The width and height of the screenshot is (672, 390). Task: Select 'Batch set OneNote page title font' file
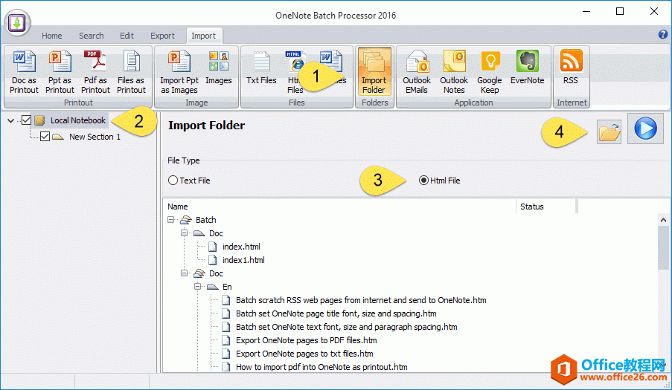336,313
